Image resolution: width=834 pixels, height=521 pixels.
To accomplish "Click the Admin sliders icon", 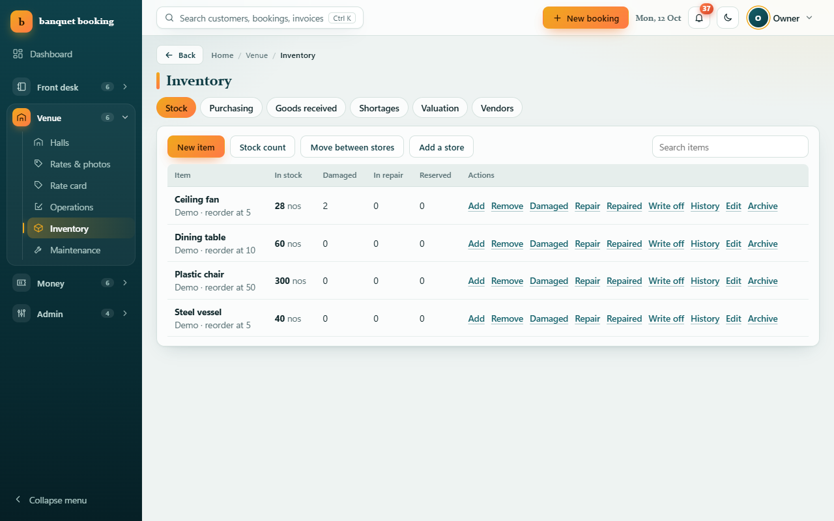I will (22, 313).
